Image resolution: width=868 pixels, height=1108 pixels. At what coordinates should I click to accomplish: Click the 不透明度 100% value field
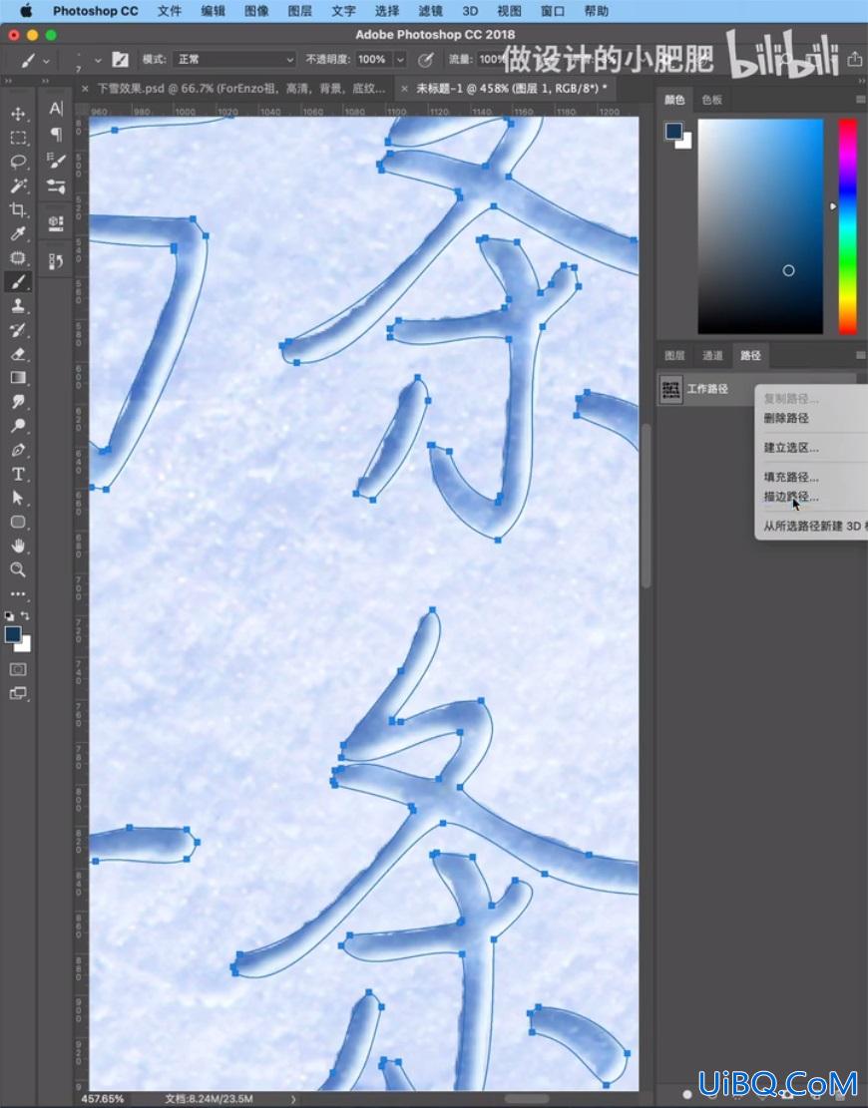coord(372,60)
